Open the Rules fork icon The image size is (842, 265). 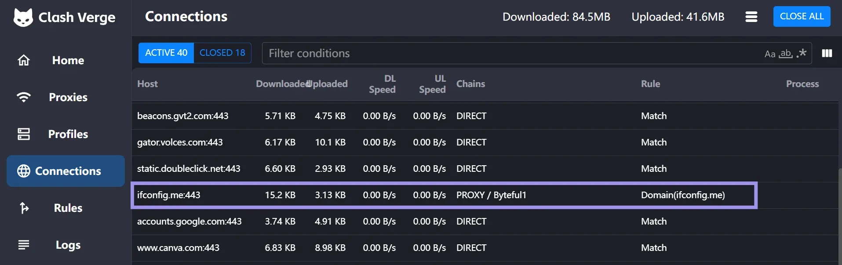tap(24, 208)
